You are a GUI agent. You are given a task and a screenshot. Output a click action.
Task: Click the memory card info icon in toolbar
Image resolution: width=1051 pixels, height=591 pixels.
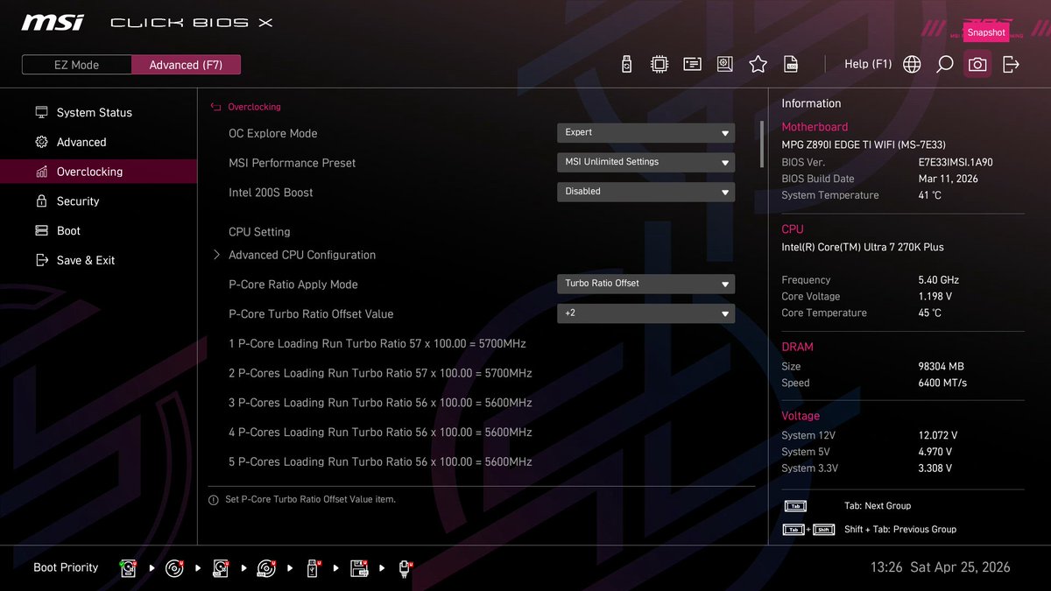(692, 64)
